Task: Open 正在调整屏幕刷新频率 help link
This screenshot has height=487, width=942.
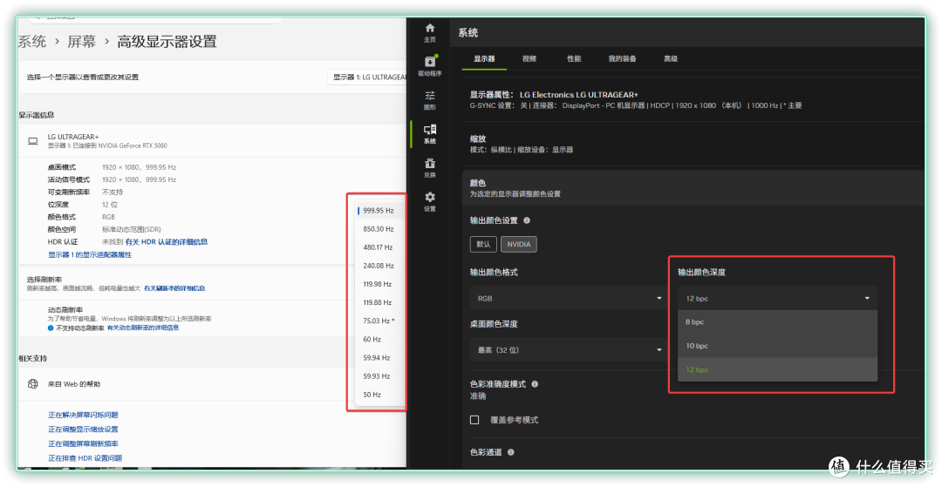Action: pyautogui.click(x=83, y=443)
